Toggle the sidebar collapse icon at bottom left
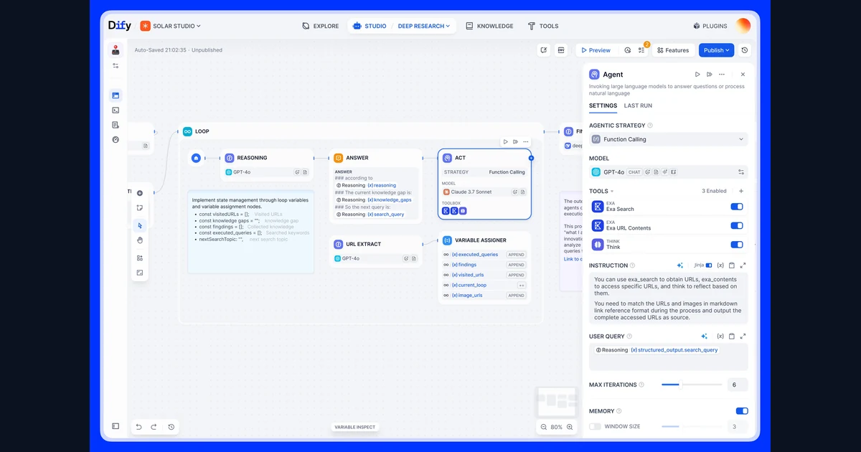Screen dimensions: 861x452 [x=116, y=426]
